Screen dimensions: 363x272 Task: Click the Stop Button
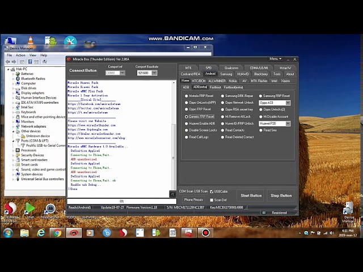(281, 195)
